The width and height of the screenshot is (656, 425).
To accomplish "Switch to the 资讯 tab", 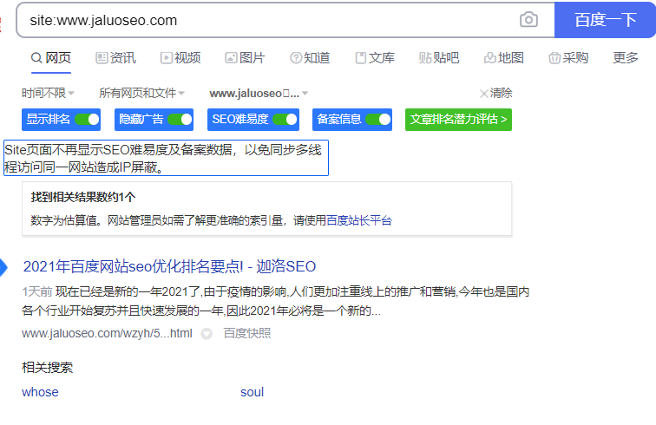I will [x=115, y=58].
